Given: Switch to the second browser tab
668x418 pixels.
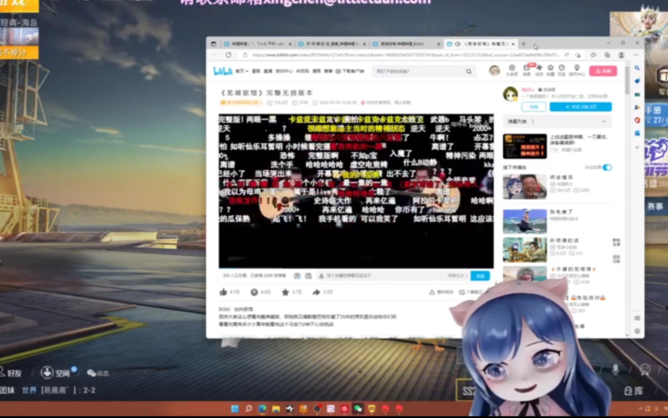Looking at the screenshot, I should (332, 44).
